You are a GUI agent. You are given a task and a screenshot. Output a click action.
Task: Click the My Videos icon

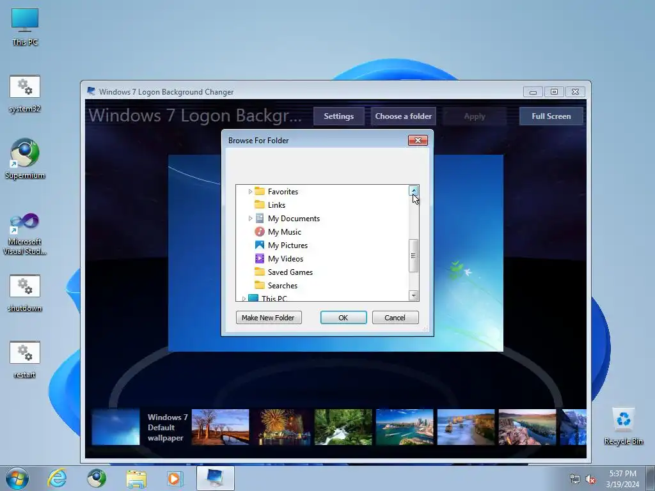260,258
